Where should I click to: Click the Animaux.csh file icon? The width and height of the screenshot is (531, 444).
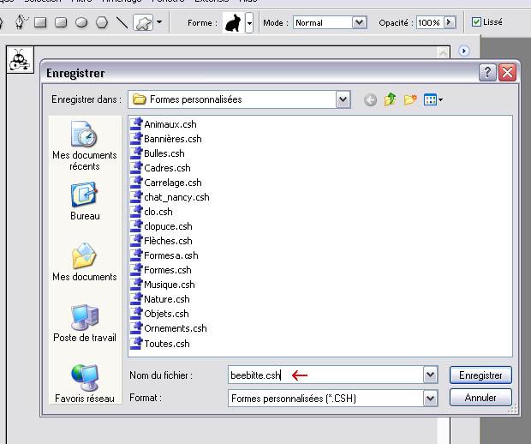(x=136, y=124)
